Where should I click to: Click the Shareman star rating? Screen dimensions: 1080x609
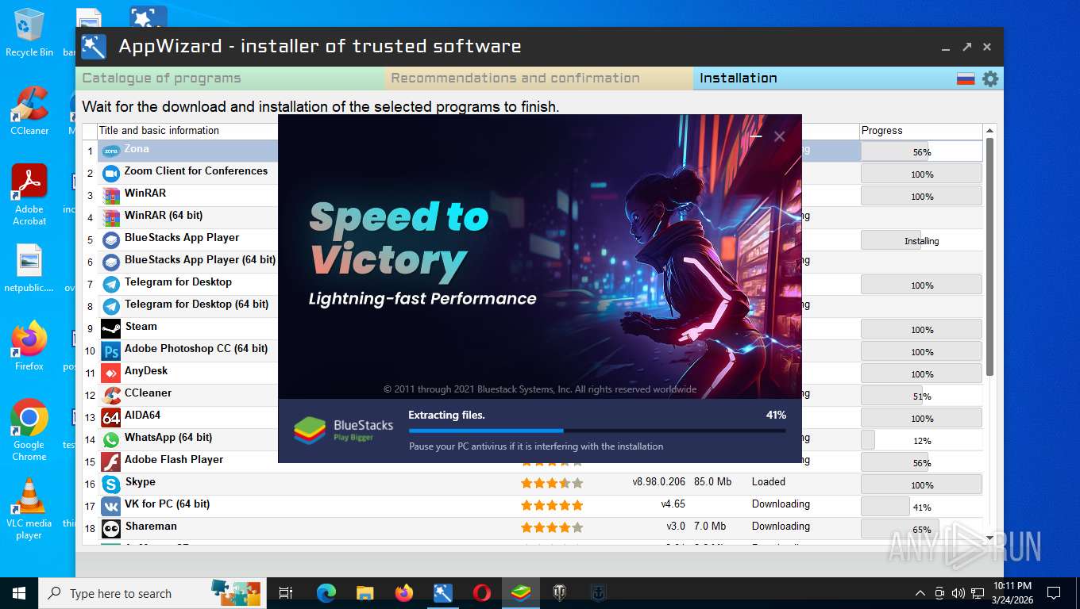tap(552, 527)
